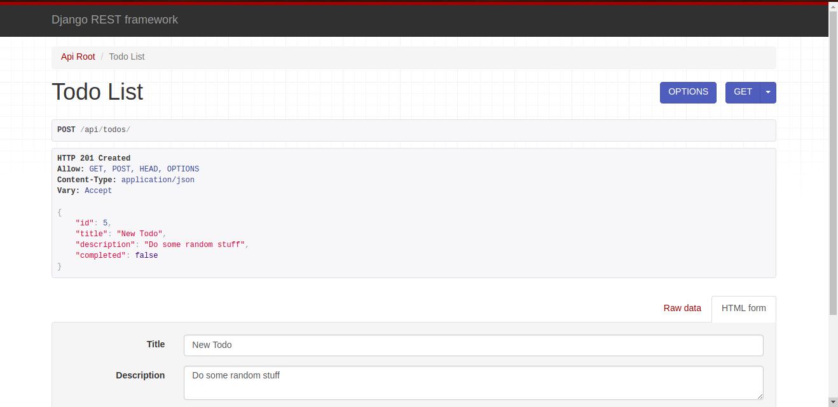The image size is (838, 407).
Task: Click the completed false value in the response
Action: [147, 255]
